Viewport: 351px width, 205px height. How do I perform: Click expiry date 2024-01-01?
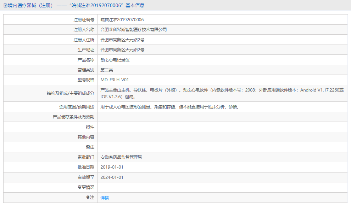[112, 177]
